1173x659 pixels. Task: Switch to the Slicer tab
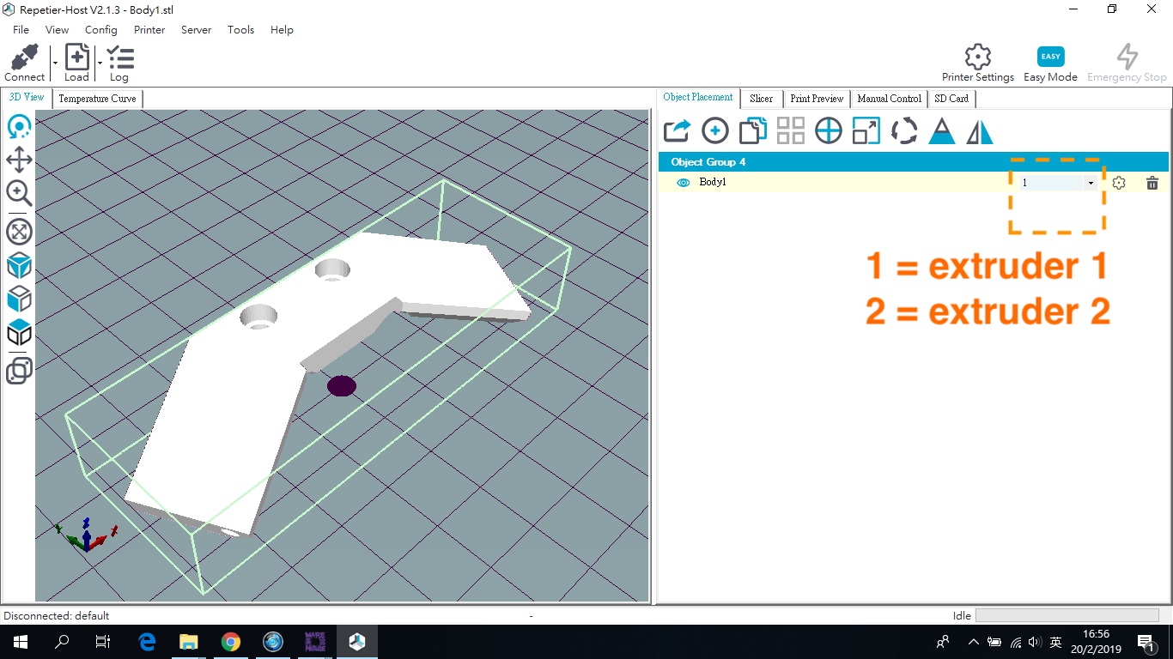tap(761, 99)
